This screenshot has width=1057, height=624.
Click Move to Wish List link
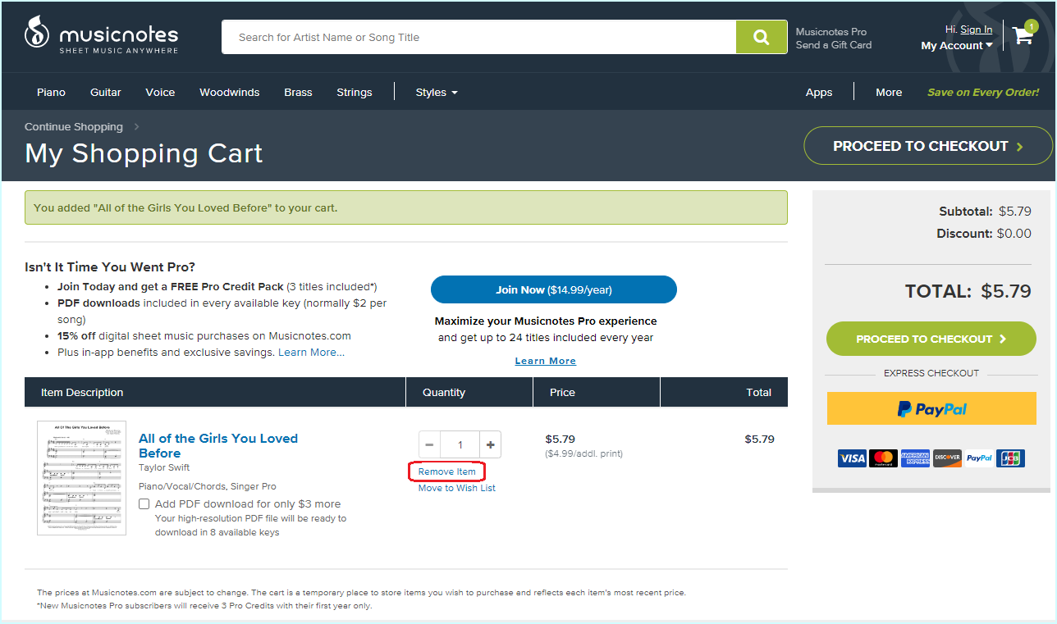[457, 488]
